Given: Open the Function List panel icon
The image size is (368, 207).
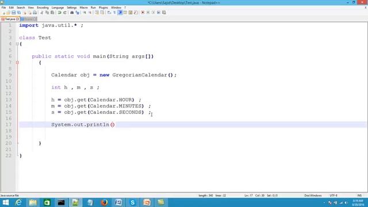Looking at the screenshot, I should [136, 13].
